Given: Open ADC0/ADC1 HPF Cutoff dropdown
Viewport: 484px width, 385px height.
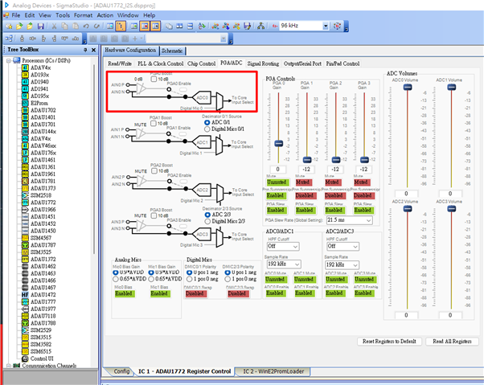Looking at the screenshot, I should pyautogui.click(x=283, y=246).
